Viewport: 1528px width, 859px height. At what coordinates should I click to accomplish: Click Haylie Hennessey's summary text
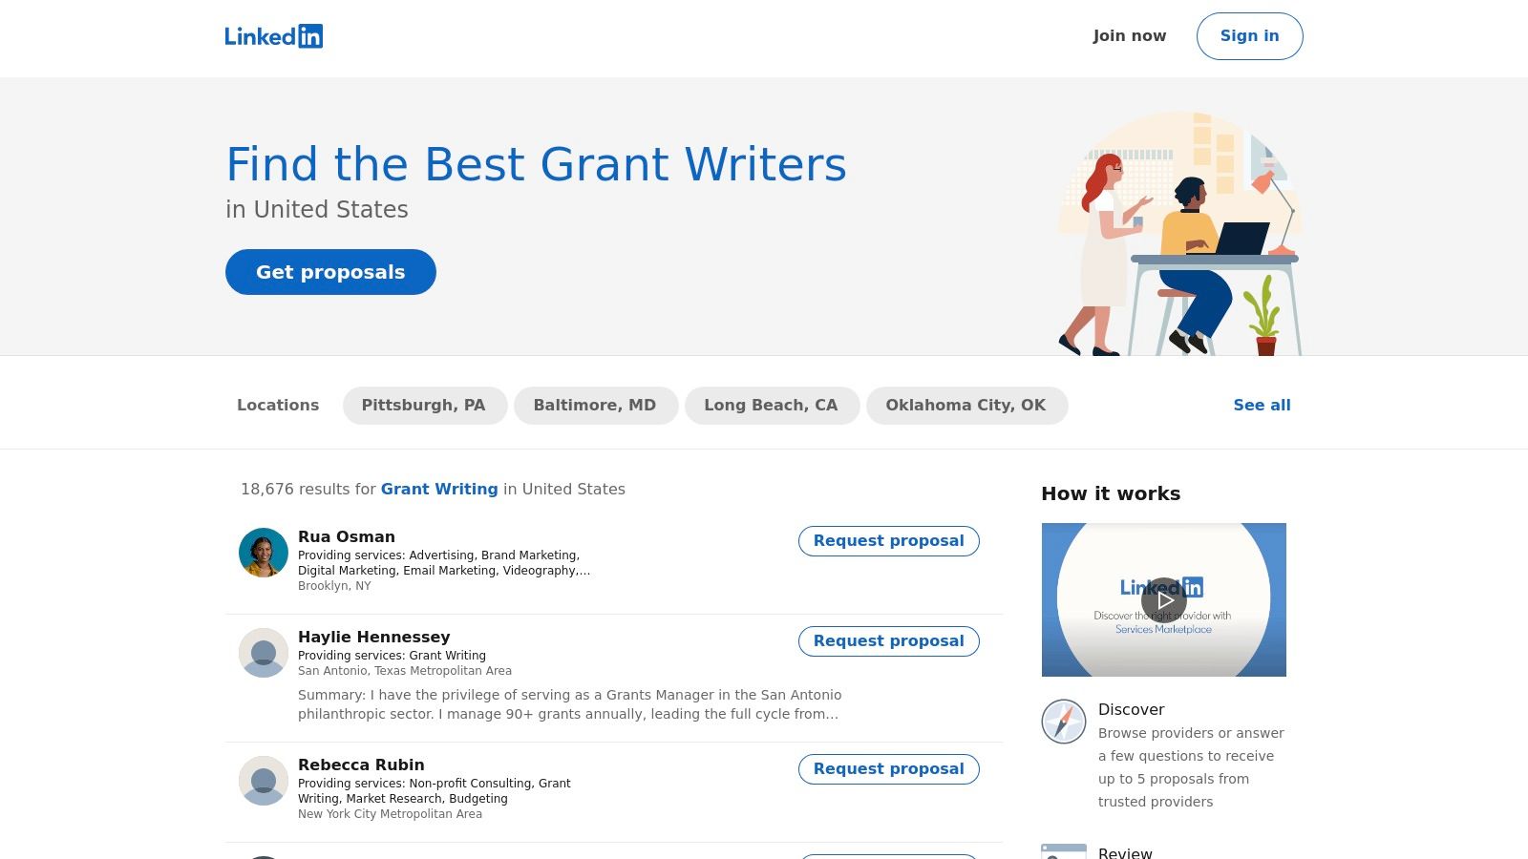[570, 704]
